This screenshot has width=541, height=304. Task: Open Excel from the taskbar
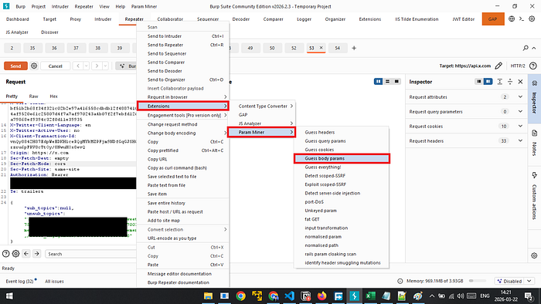[370, 296]
